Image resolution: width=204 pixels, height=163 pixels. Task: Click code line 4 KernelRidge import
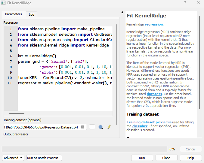coord(63,45)
